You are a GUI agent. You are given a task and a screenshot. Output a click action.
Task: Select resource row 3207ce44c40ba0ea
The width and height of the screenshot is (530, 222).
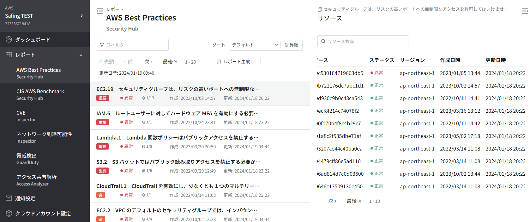coord(422,149)
